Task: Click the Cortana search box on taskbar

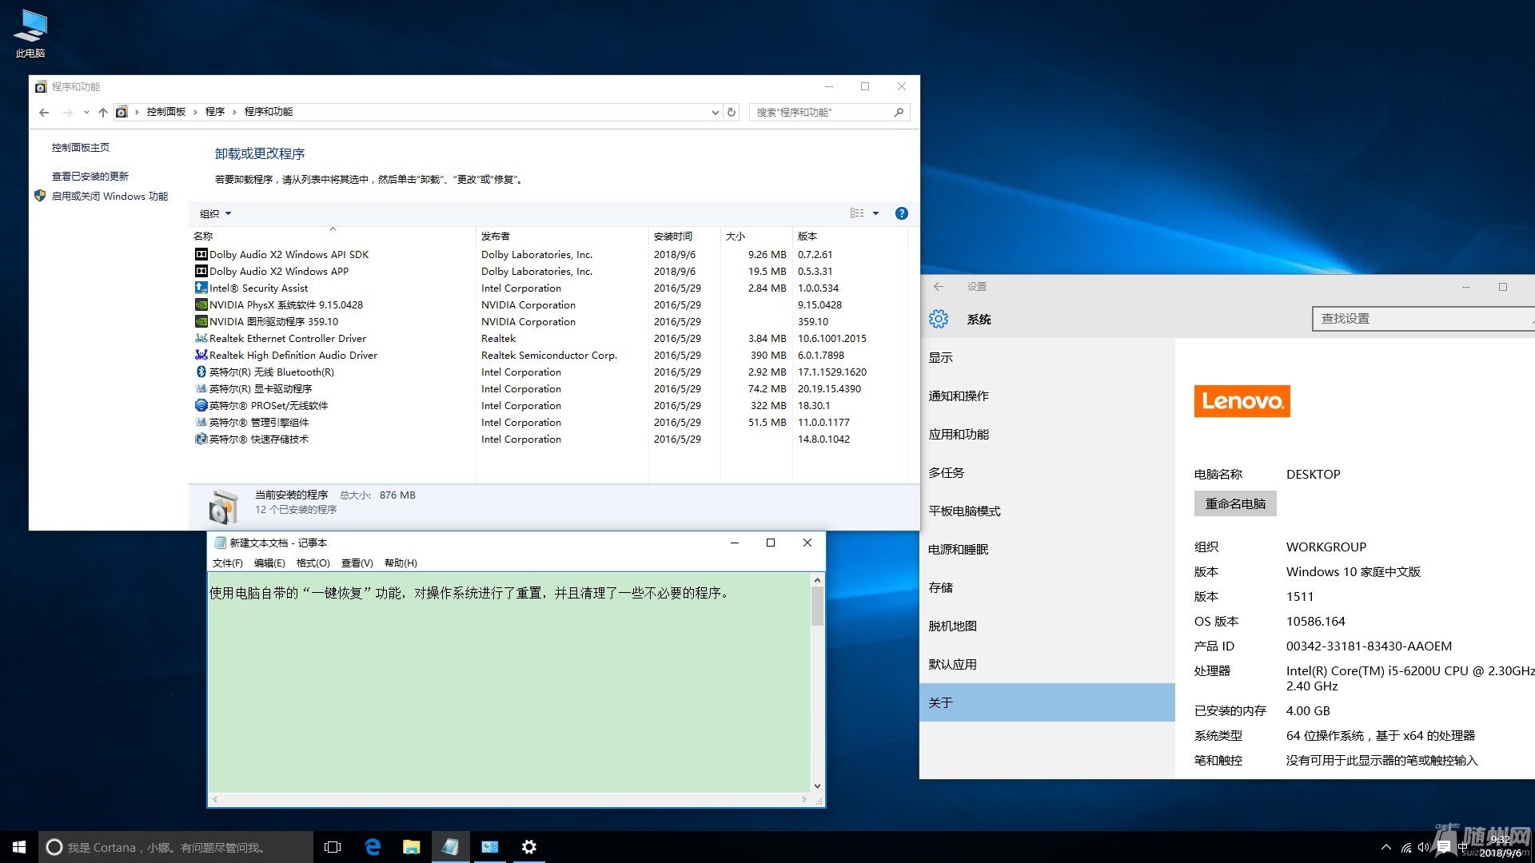Action: click(176, 847)
